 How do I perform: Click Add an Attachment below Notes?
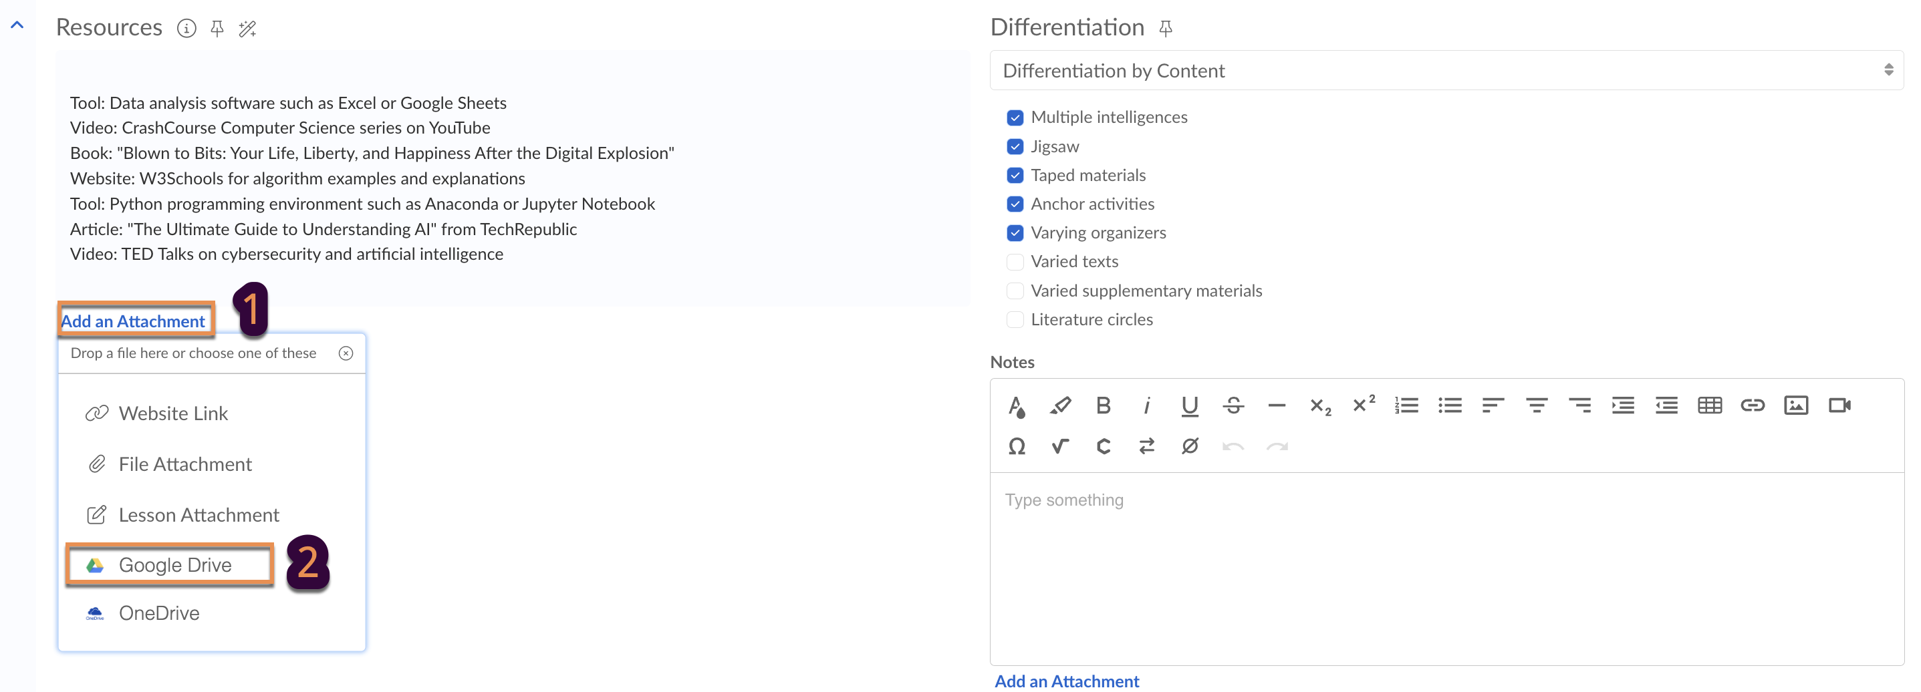point(1066,681)
